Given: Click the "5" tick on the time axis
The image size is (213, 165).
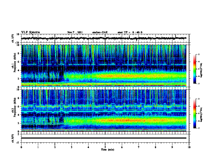Looking at the screenshot, I should (105, 147).
